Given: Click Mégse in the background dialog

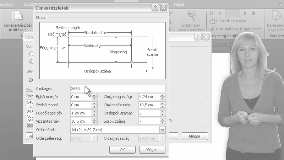Looking at the screenshot, I should point(195,136).
